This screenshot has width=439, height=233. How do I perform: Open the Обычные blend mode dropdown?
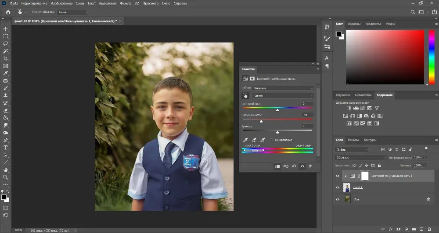(x=360, y=157)
